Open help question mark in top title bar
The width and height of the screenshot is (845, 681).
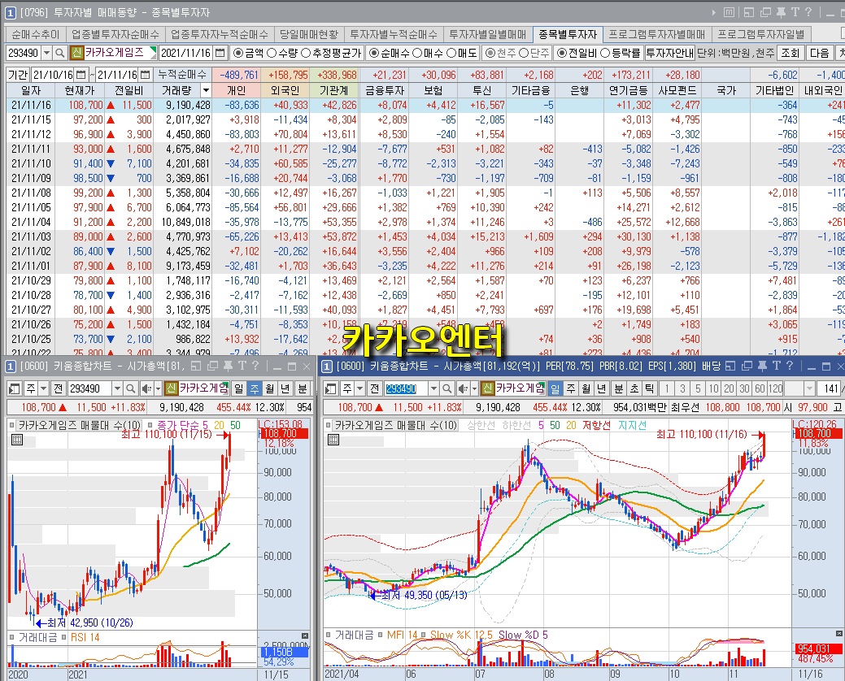[x=808, y=12]
